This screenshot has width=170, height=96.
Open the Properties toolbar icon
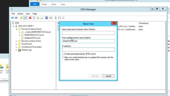click(34, 18)
